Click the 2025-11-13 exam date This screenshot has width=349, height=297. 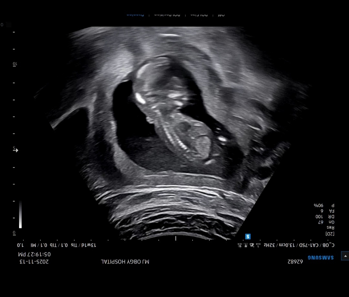coord(34,261)
